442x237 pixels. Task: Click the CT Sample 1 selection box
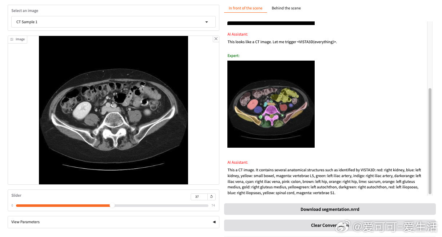pyautogui.click(x=114, y=22)
